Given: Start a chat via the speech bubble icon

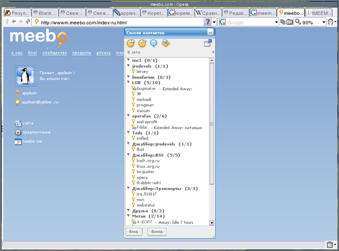Looking at the screenshot, I should pos(154,42).
